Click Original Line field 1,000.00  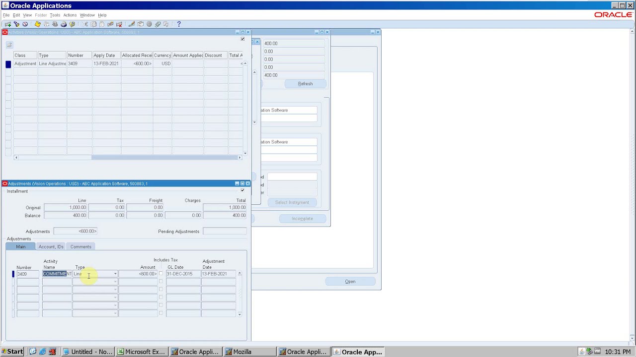66,207
